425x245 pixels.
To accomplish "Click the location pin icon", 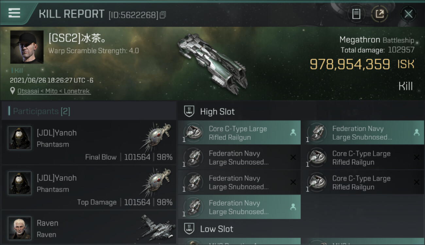I will 13,91.
